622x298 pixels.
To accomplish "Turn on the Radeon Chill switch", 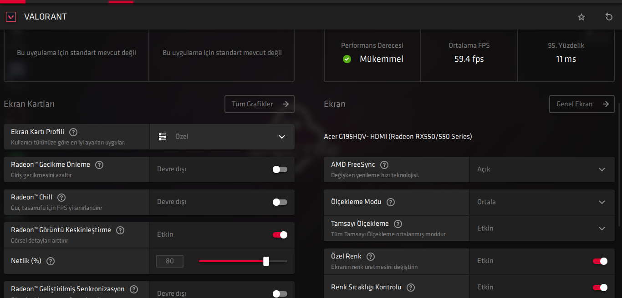I will (280, 202).
